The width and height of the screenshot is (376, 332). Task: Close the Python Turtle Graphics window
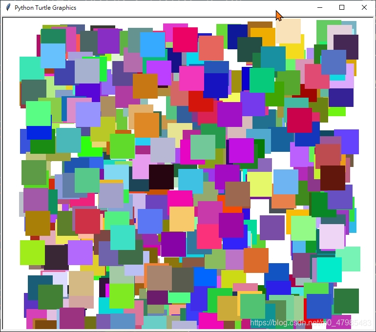coord(364,7)
